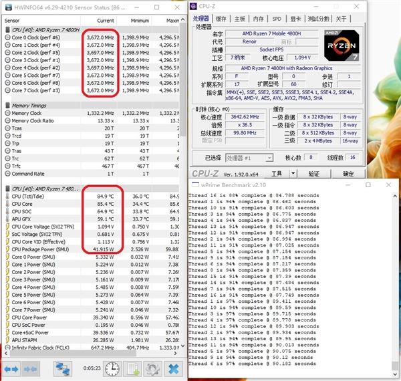Click the CPU Core Voltage lightning icon

coord(7,227)
